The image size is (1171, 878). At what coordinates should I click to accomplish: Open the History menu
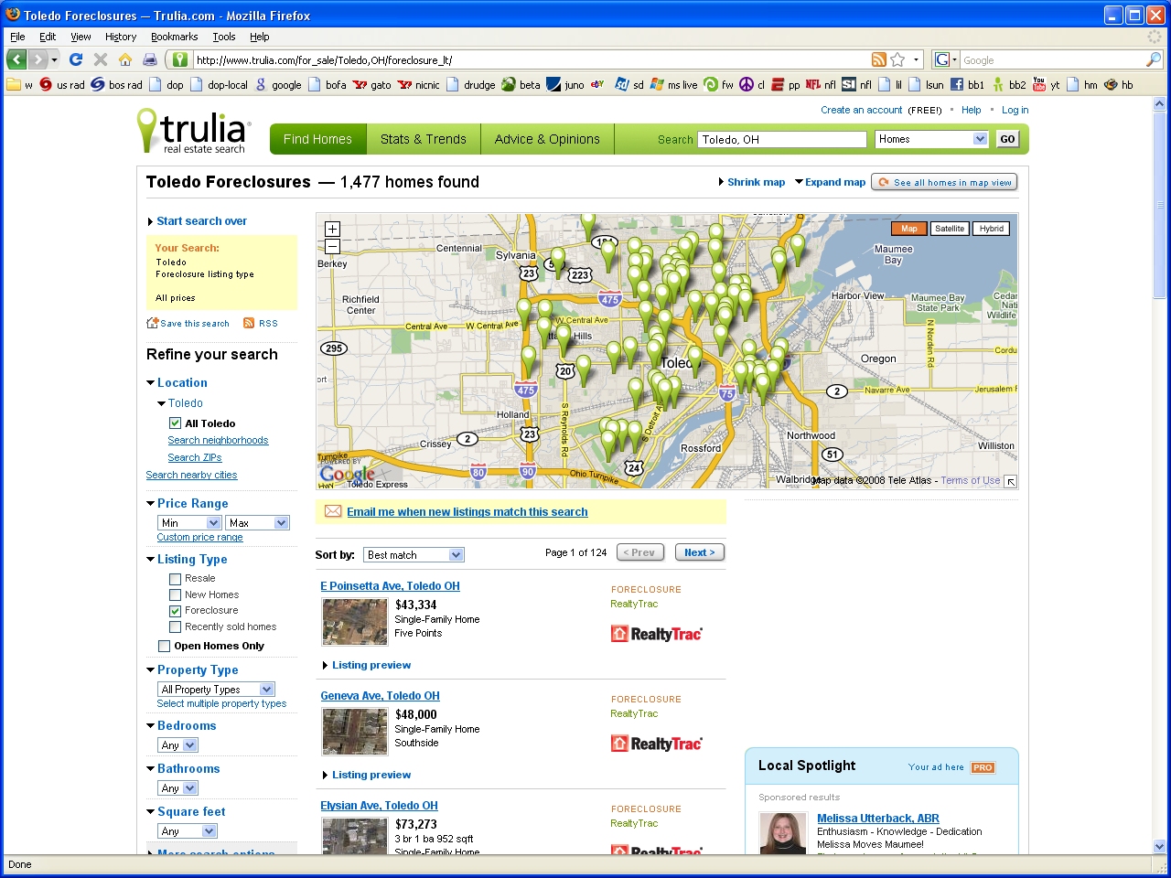tap(121, 37)
